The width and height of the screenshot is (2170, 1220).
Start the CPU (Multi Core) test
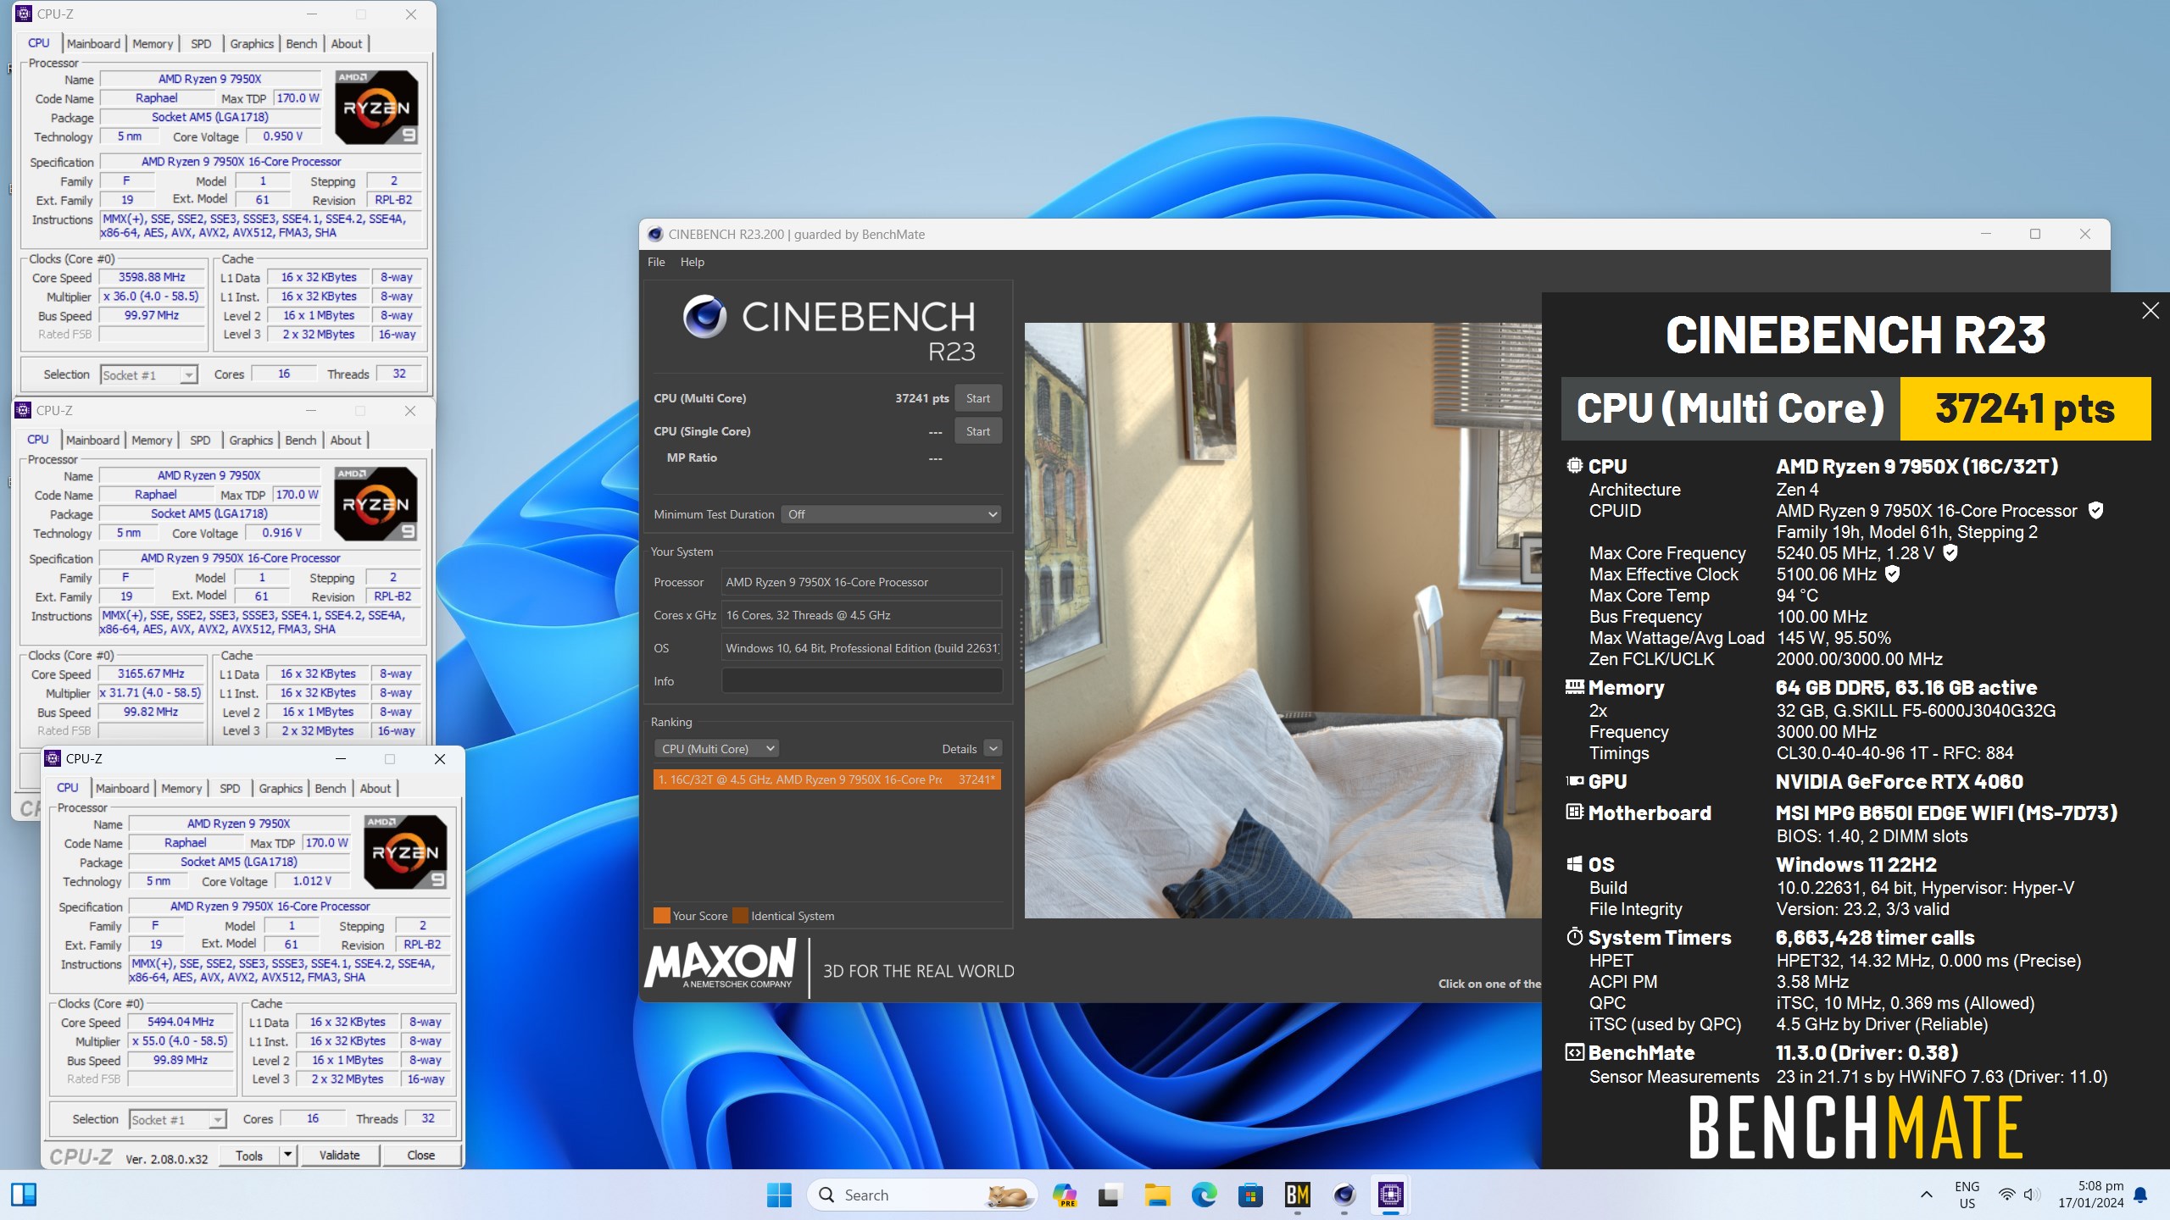(977, 398)
